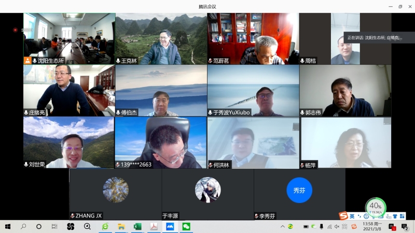The height and width of the screenshot is (233, 415).
Task: Toggle the system volume mute icon
Action: [x=337, y=227]
